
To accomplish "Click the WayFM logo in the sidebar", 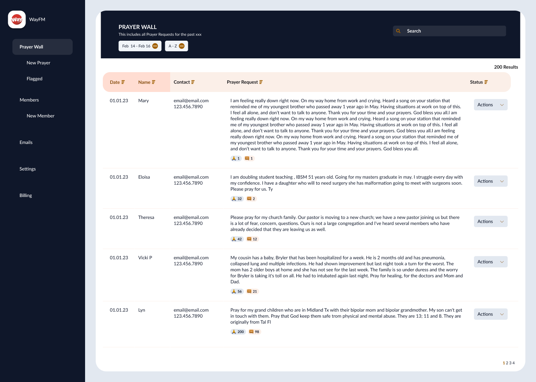I will pyautogui.click(x=17, y=19).
